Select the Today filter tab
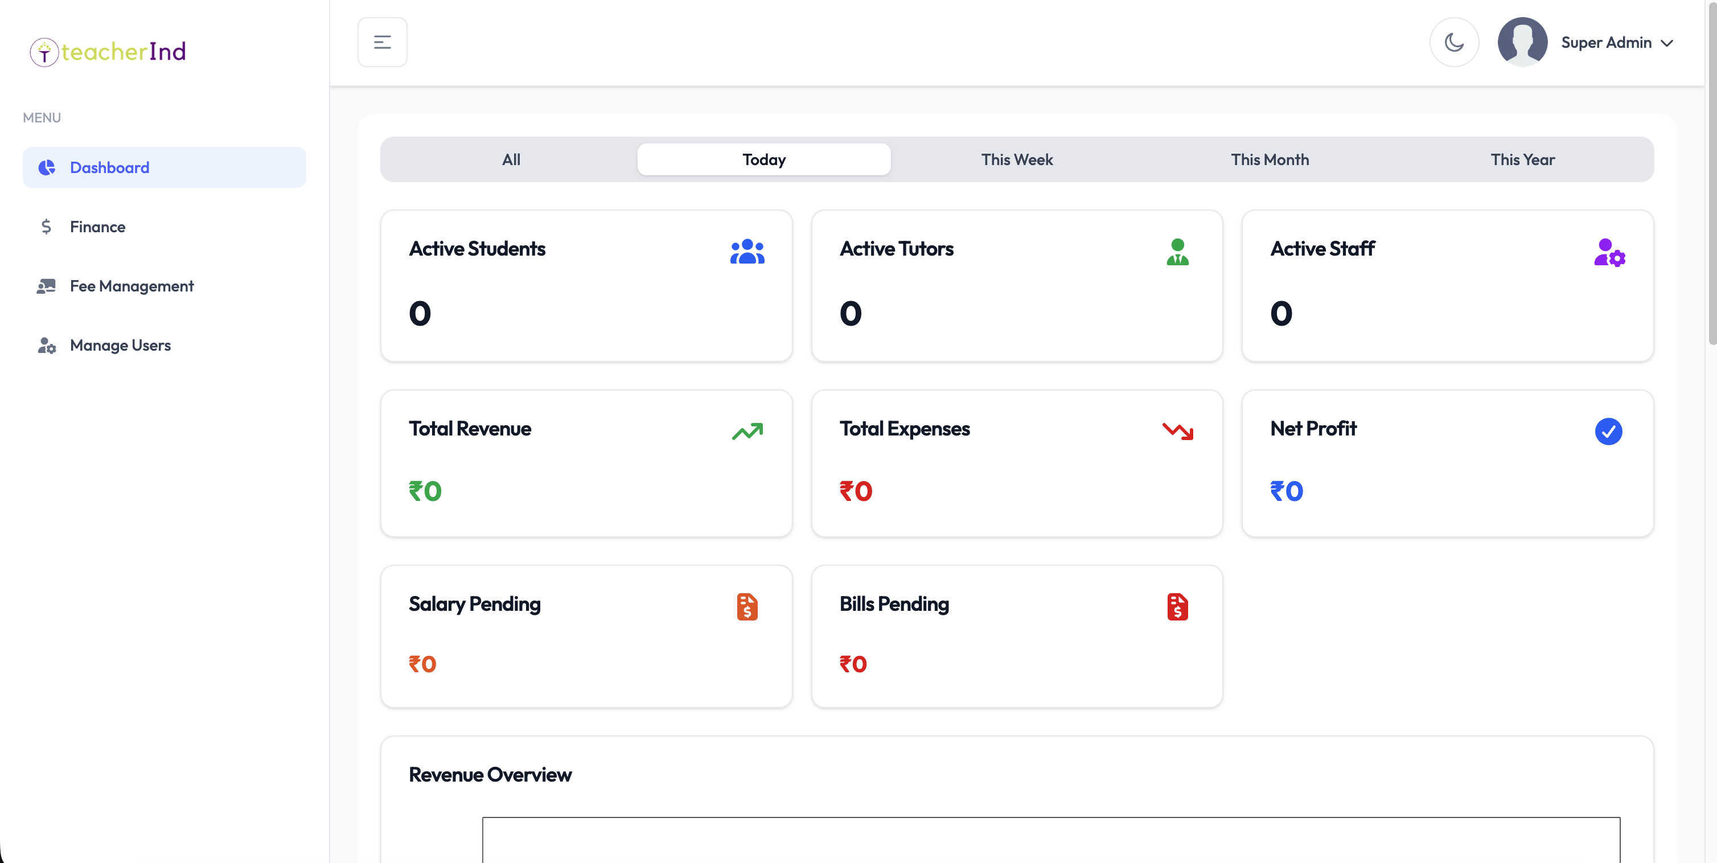 [764, 159]
